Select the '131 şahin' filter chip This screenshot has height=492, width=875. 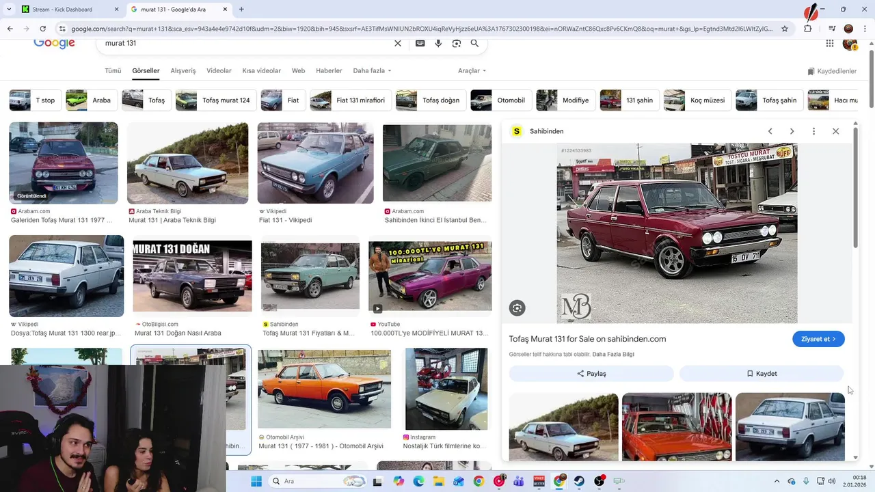pyautogui.click(x=630, y=100)
